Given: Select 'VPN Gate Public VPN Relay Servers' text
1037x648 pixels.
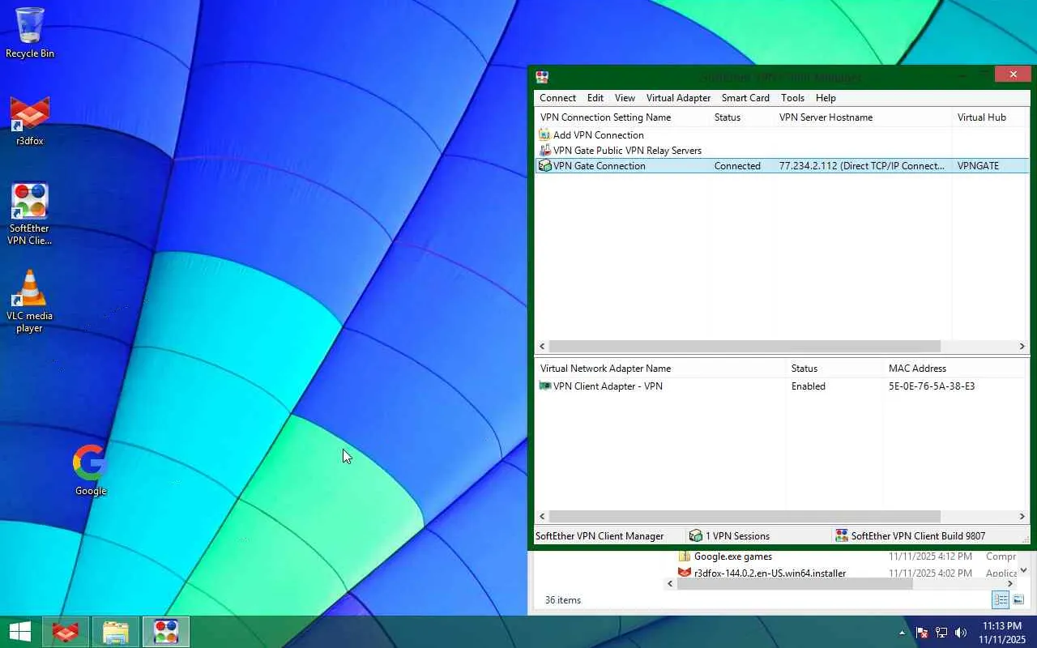Looking at the screenshot, I should click(627, 151).
